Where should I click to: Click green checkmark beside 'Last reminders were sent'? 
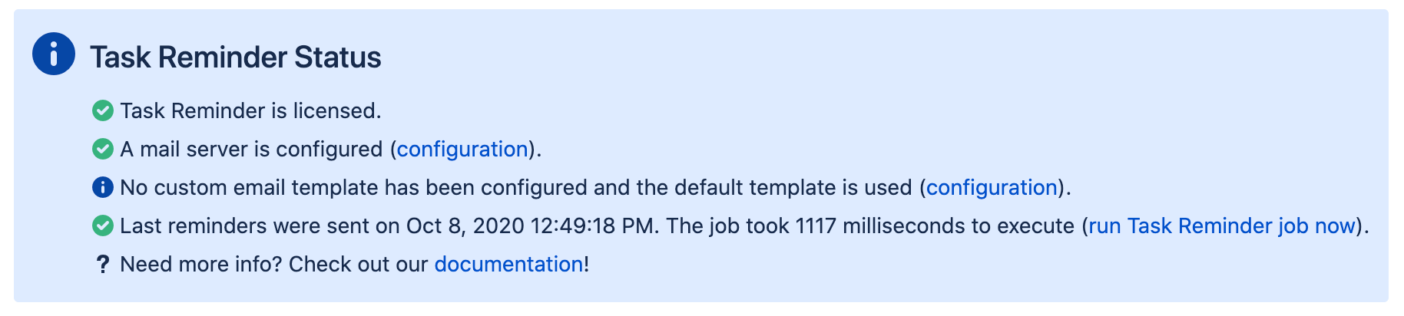point(103,225)
